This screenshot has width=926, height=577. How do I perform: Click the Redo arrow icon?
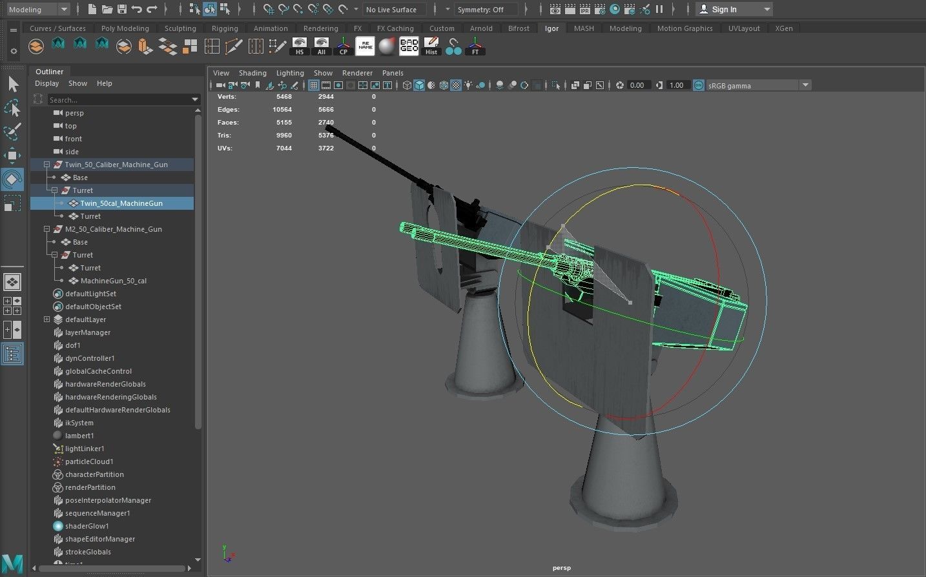(x=152, y=9)
